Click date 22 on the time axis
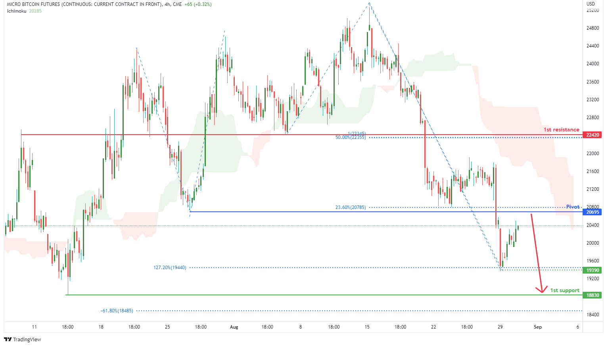The width and height of the screenshot is (604, 346). click(x=433, y=327)
